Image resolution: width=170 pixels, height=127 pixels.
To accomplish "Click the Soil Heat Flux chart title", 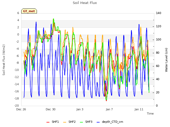I will click(85, 3).
